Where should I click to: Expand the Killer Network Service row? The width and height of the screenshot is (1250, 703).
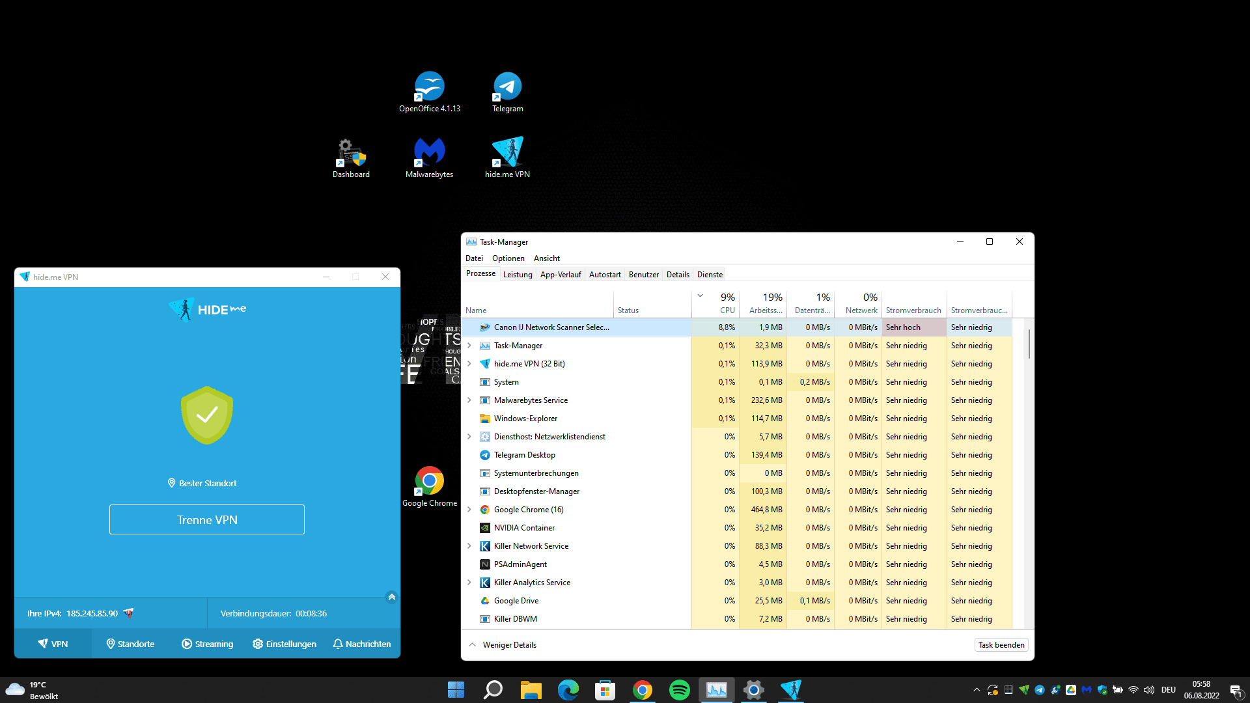469,546
